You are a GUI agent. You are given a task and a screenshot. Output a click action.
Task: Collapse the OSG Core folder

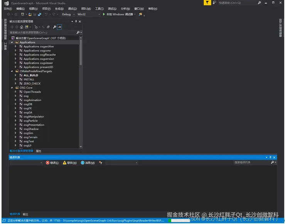12,88
